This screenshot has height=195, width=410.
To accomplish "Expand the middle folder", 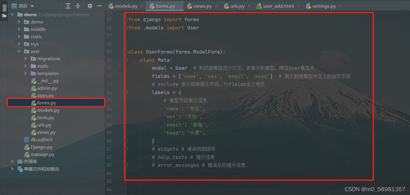I will point(19,29).
